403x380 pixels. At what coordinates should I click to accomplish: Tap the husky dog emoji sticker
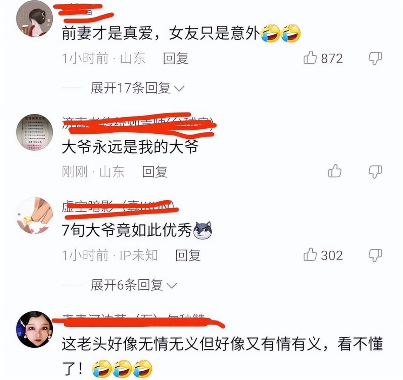(x=203, y=231)
